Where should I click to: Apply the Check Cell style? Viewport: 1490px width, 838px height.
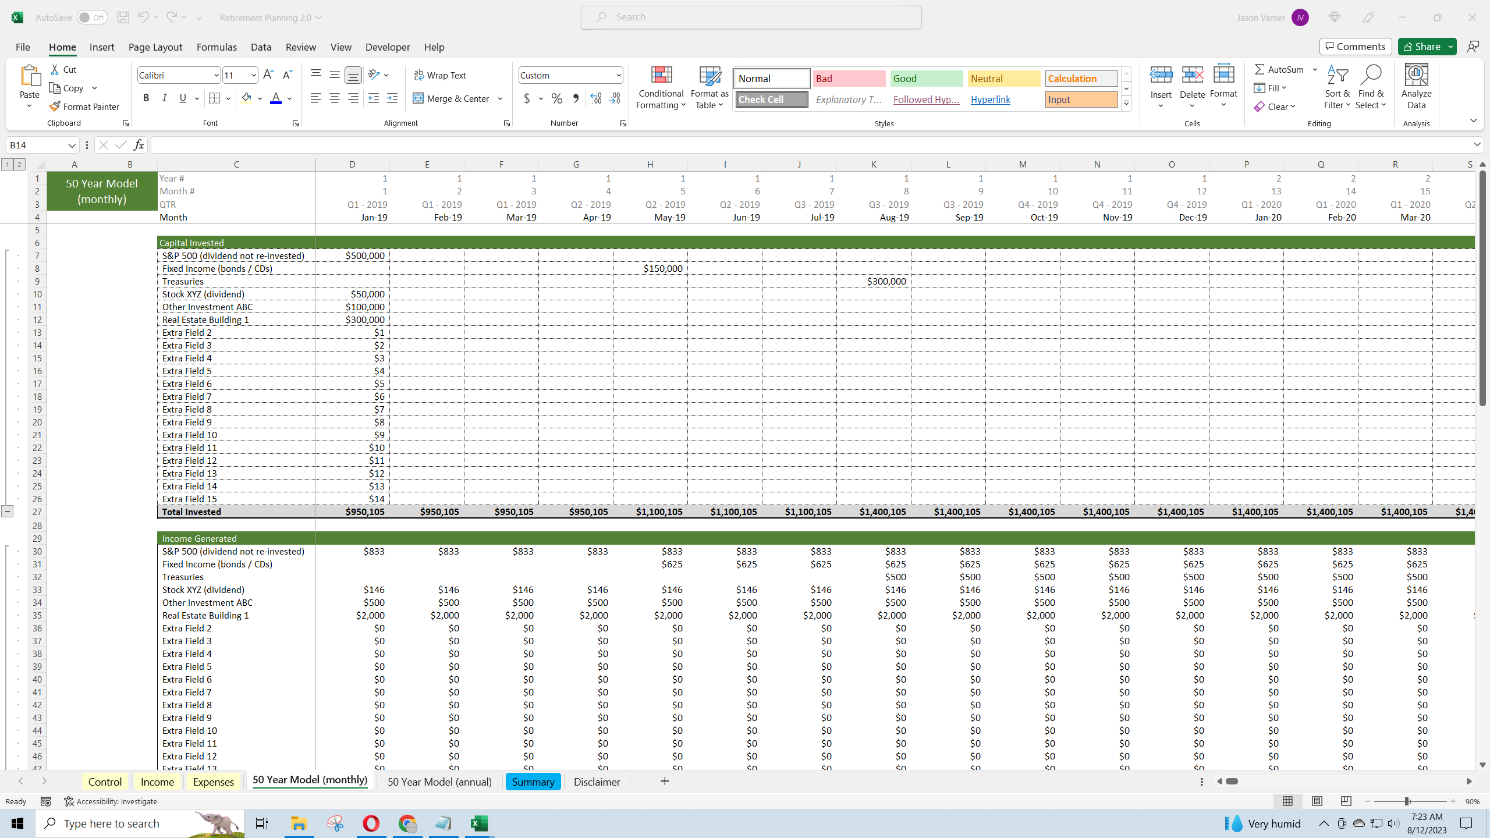pos(772,100)
